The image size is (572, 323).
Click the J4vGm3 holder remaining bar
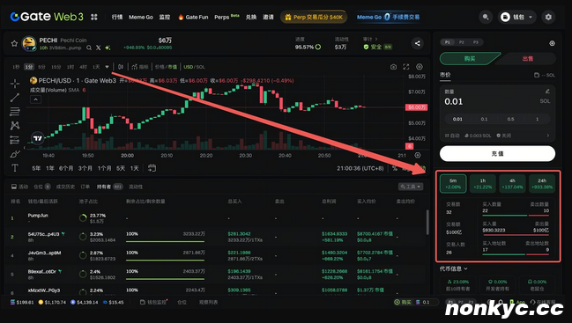pyautogui.click(x=165, y=260)
